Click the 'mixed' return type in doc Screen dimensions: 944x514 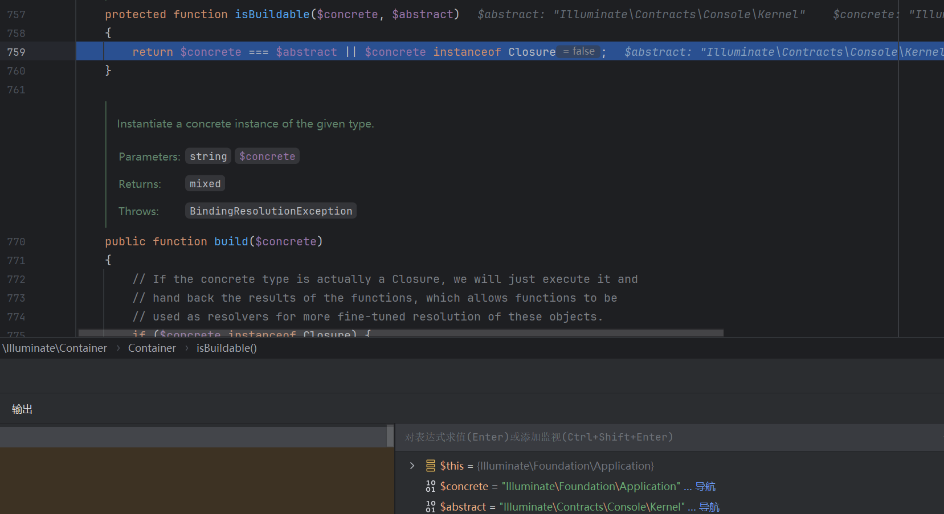click(205, 184)
